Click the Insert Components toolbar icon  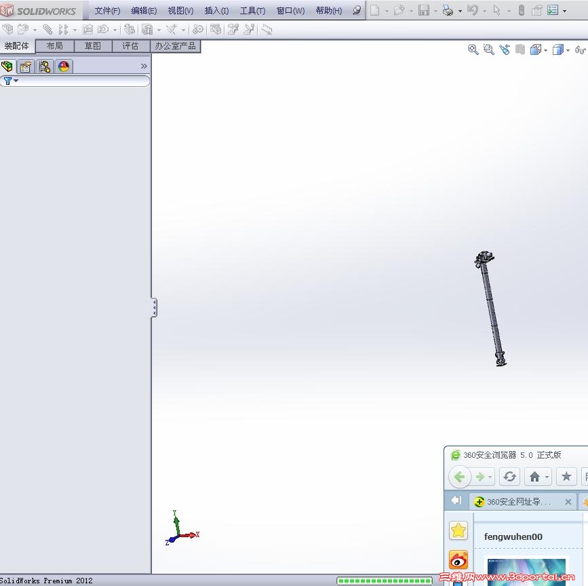click(22, 29)
